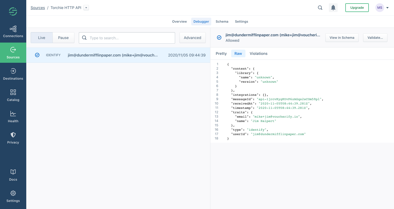This screenshot has width=394, height=209.
Task: Follow the Sources breadcrumb link
Action: [x=37, y=7]
